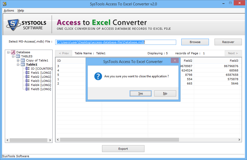Click the Recover button
The height and width of the screenshot is (160, 247).
[x=228, y=42]
